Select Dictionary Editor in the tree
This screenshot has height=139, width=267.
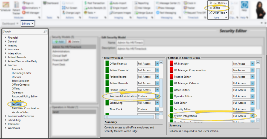pos(21,73)
